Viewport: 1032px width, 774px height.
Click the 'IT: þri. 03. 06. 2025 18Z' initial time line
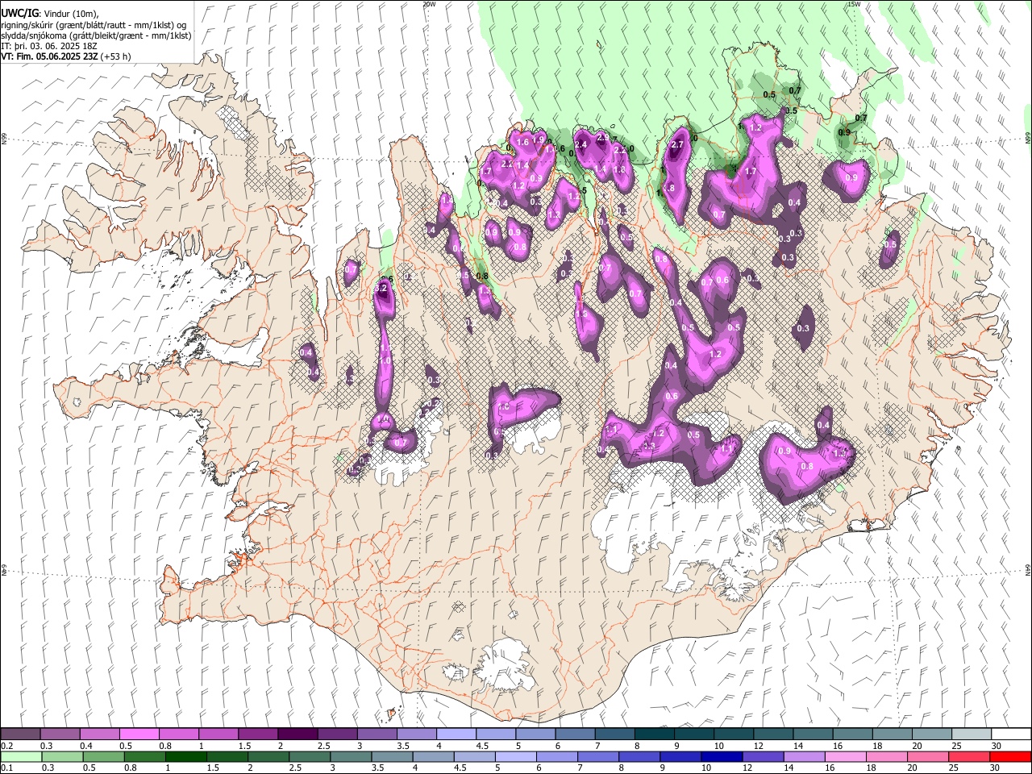[48, 46]
